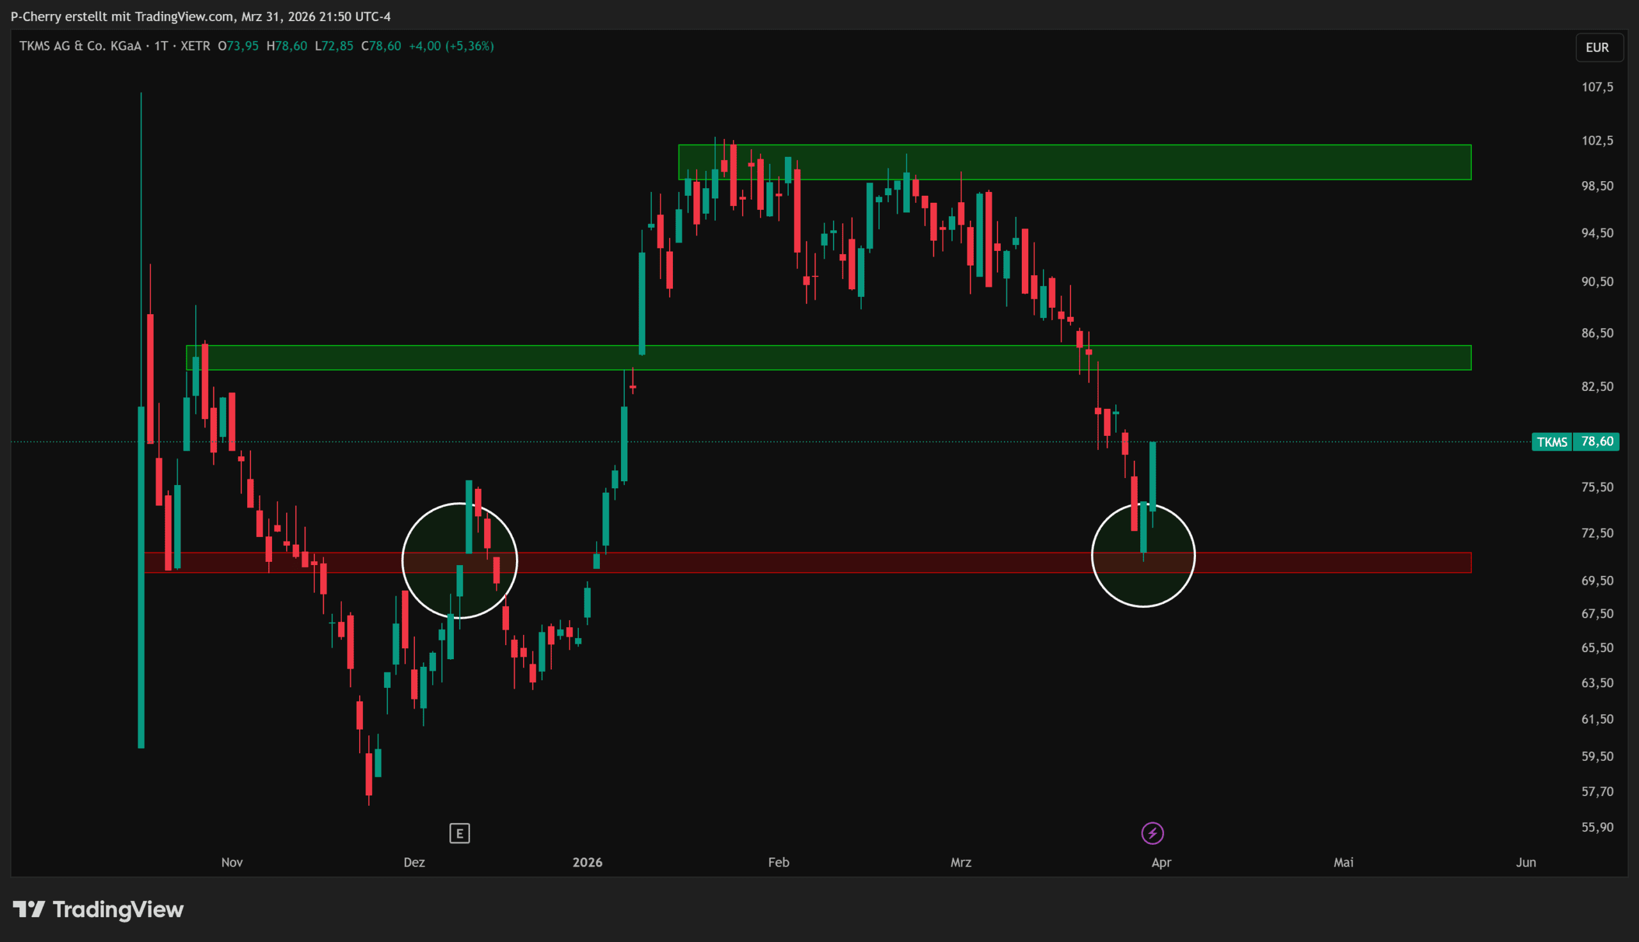Select the tall first green candle
The height and width of the screenshot is (942, 1639).
point(141,582)
